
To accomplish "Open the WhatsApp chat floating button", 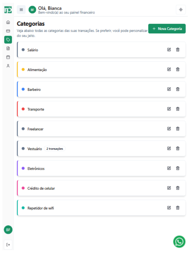I will [179, 242].
